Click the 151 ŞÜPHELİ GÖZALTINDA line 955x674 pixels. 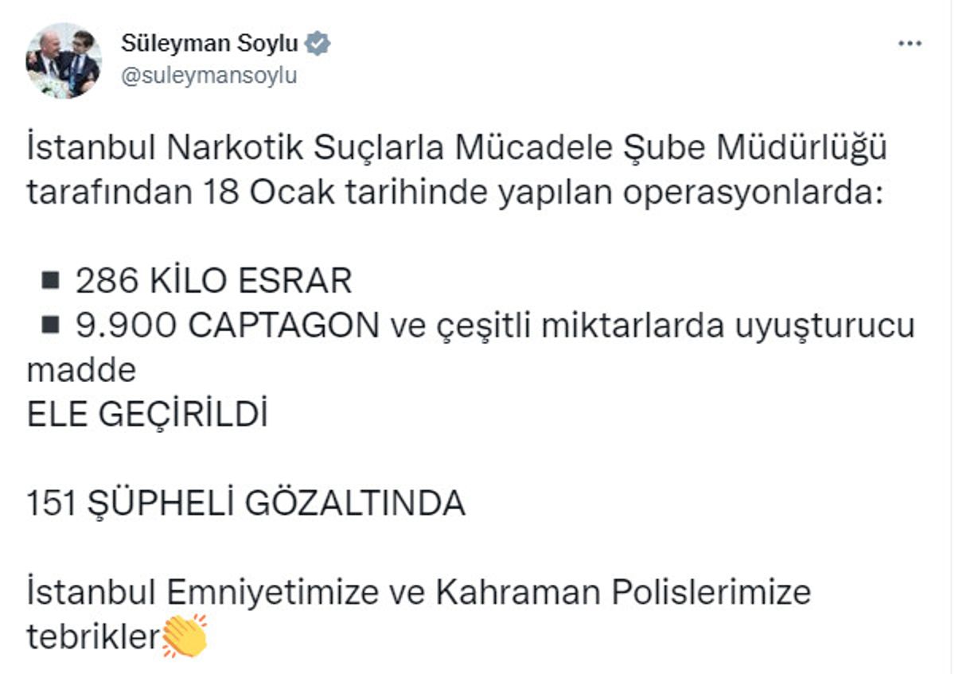tap(245, 503)
